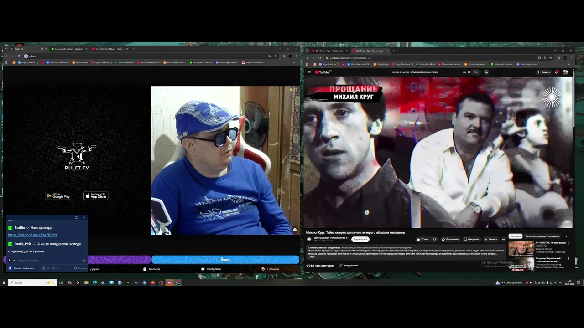Image resolution: width=584 pixels, height=328 pixels.
Task: Dislike the Михаил Круг video
Action: pos(434,239)
